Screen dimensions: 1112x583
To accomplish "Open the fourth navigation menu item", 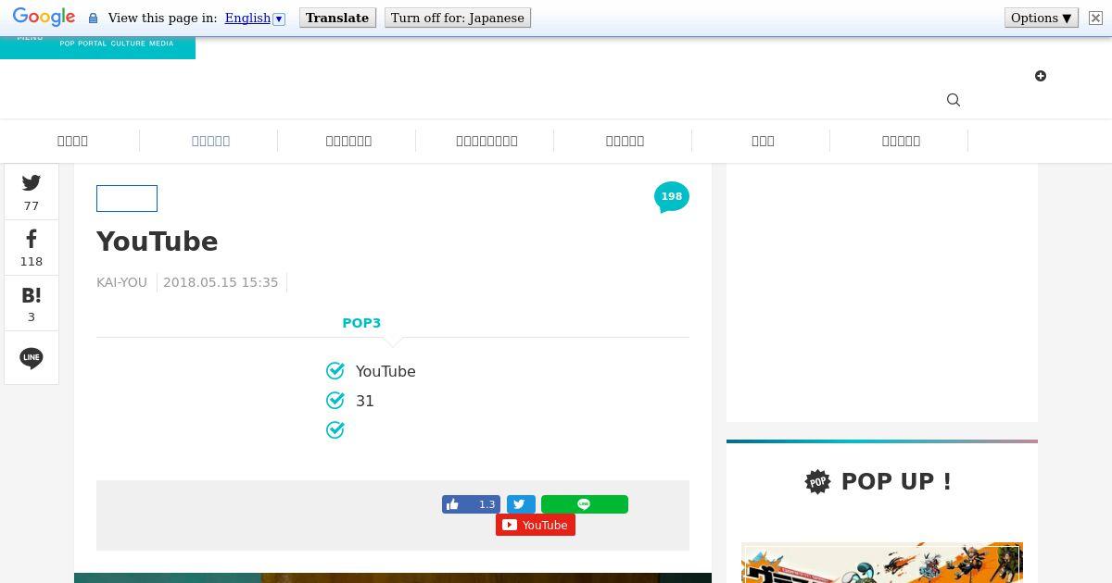I will point(486,141).
